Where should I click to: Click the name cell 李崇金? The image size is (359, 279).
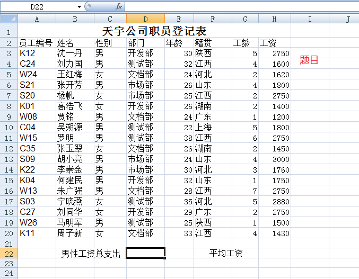[x=75, y=169]
